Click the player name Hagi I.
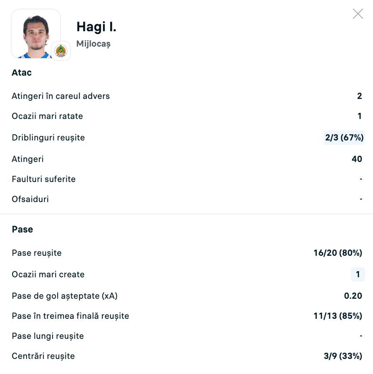Image resolution: width=373 pixels, height=374 pixels. (x=96, y=27)
